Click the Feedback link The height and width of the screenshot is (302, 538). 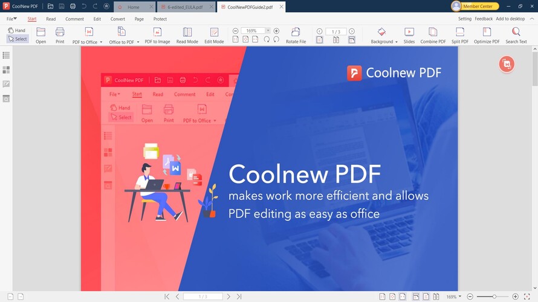484,19
